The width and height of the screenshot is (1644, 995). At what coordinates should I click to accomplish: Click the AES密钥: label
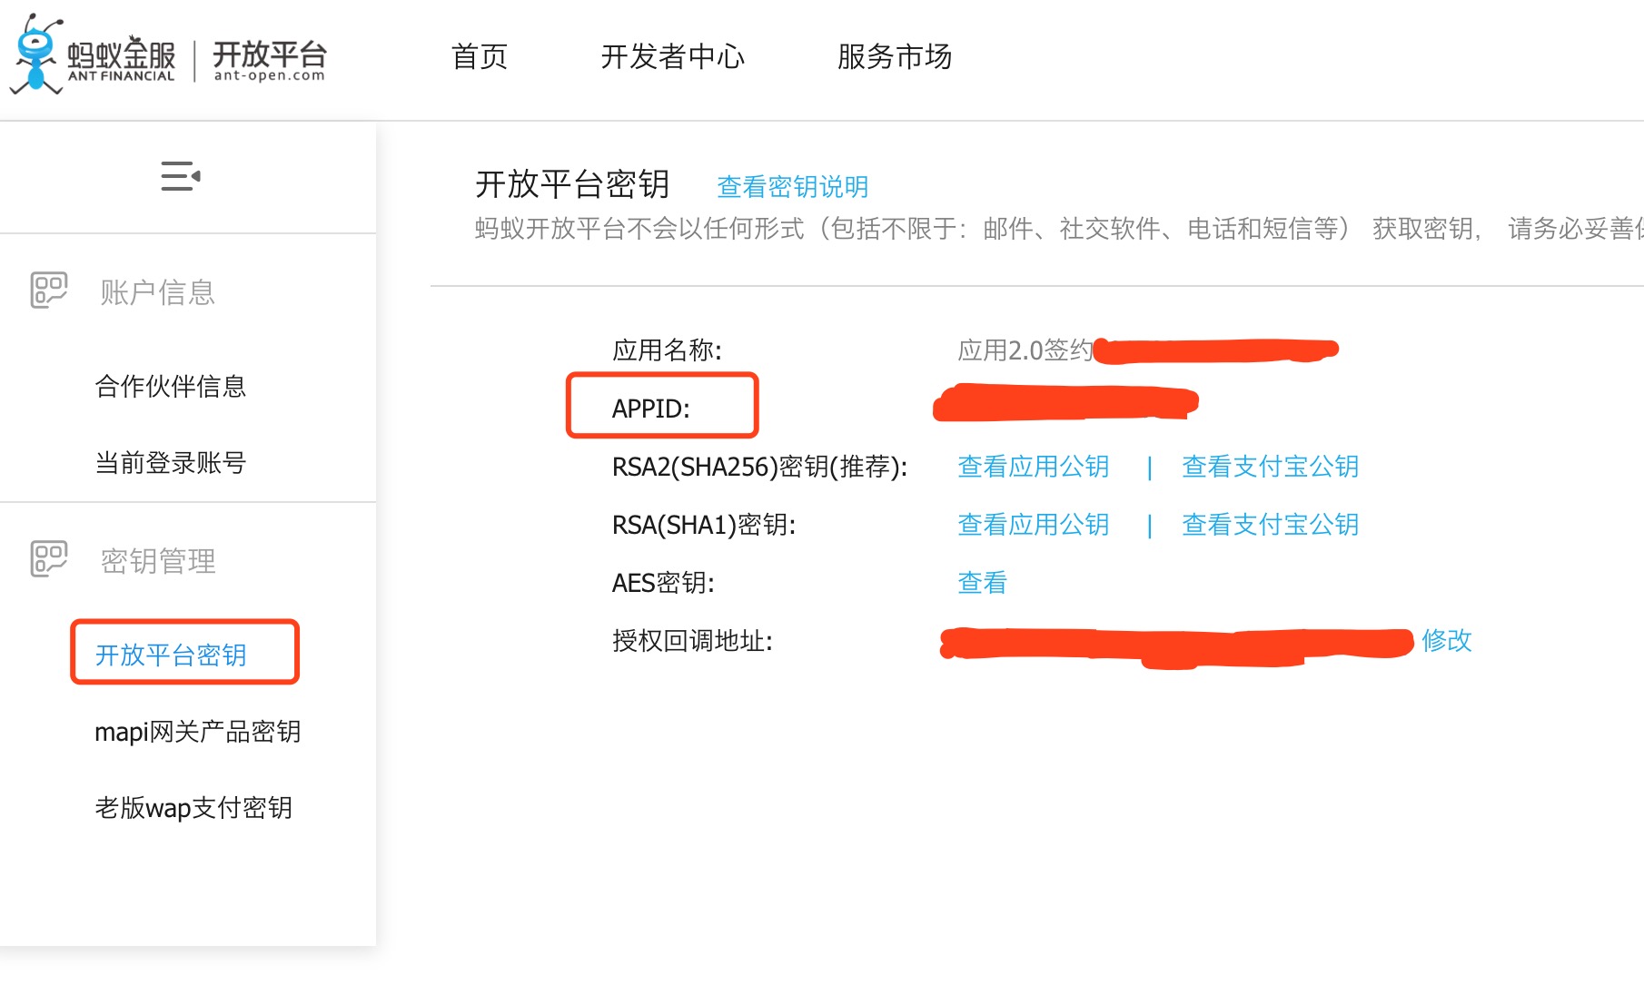click(663, 583)
